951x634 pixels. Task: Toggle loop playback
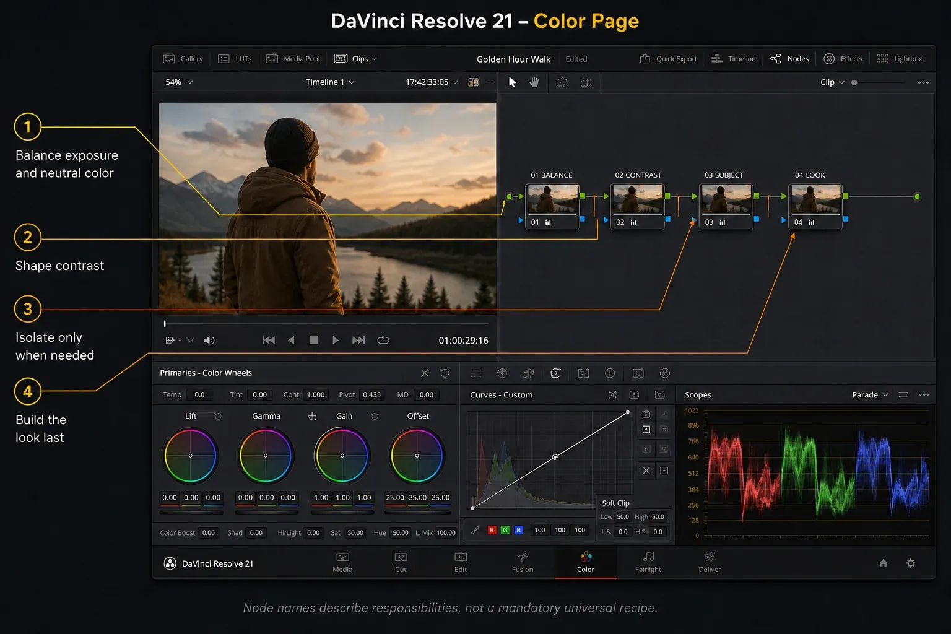click(x=383, y=341)
